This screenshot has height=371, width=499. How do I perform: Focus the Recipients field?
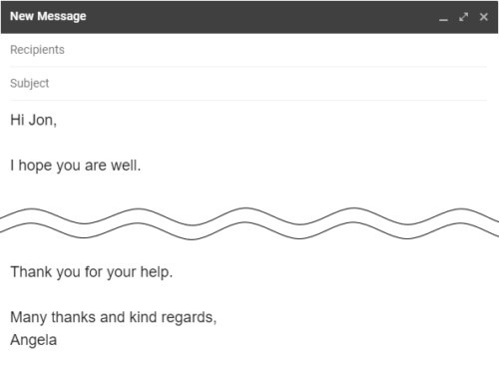coord(249,50)
